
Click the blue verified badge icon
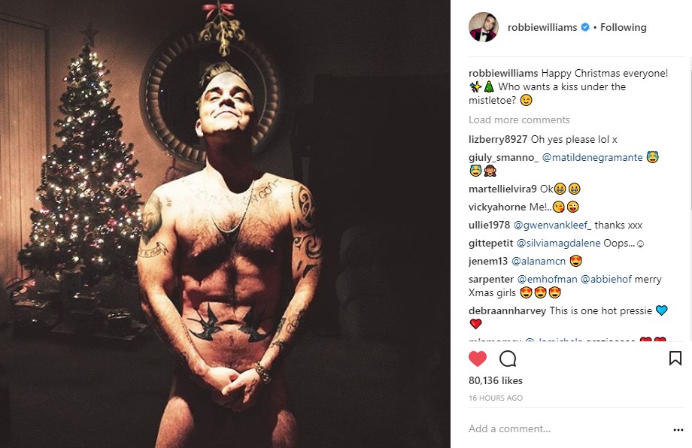point(585,27)
